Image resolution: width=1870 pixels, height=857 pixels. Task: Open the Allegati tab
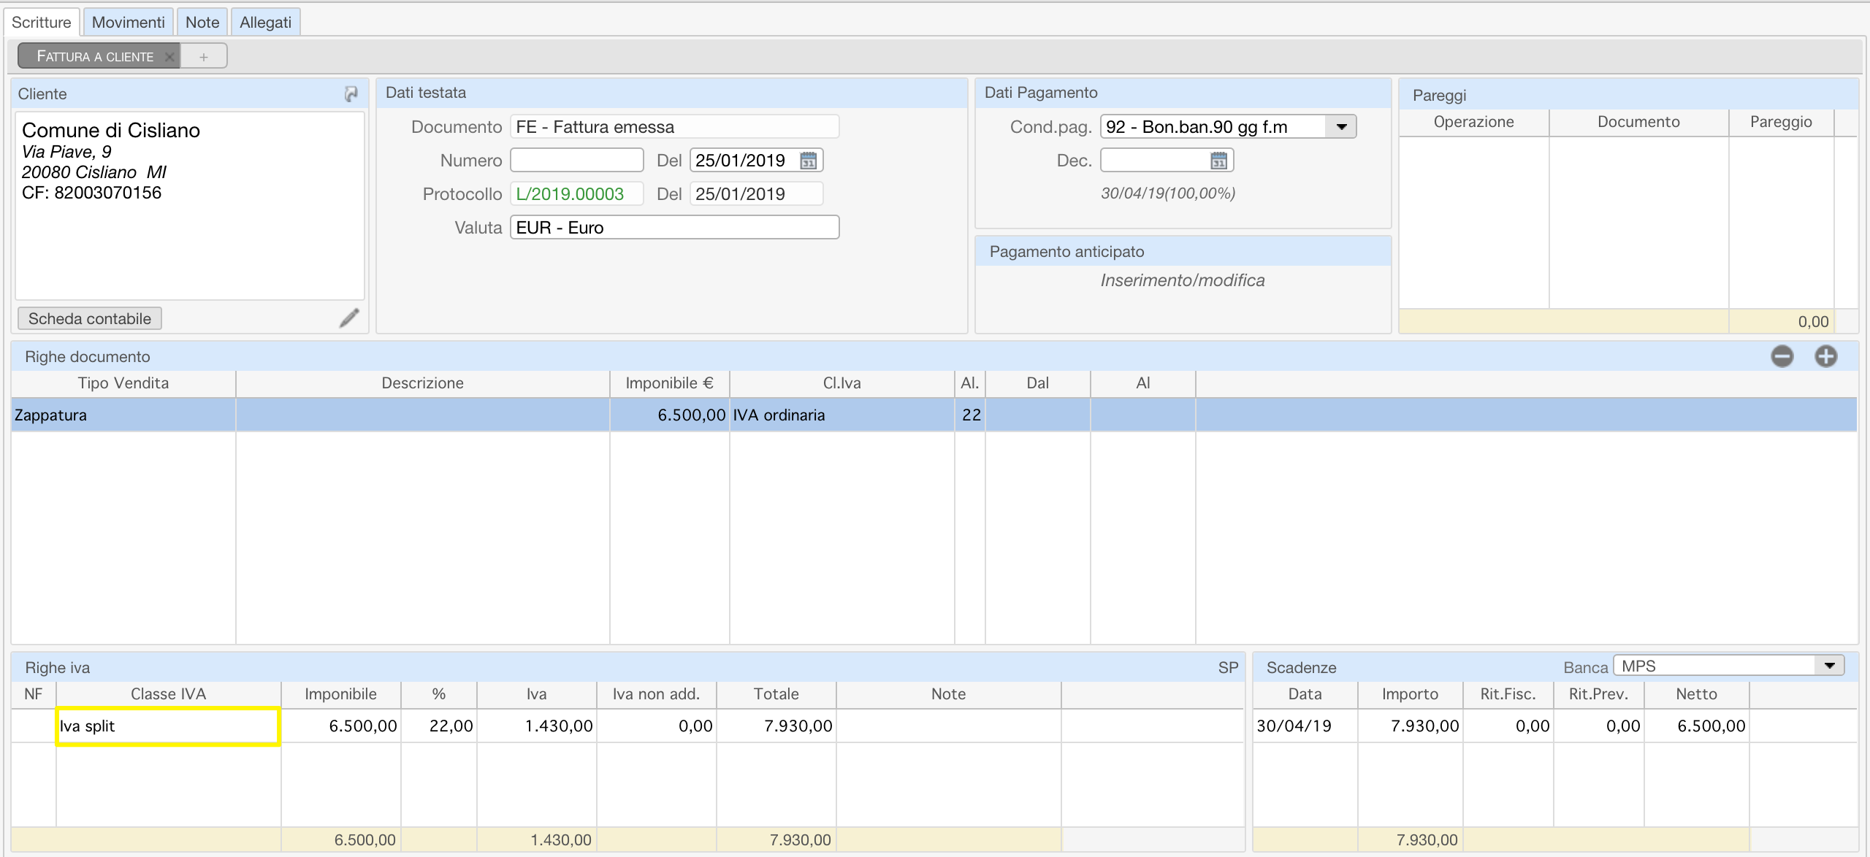[x=266, y=22]
